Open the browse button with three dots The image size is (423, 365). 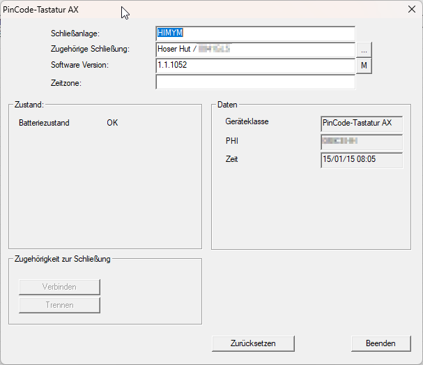coord(364,50)
